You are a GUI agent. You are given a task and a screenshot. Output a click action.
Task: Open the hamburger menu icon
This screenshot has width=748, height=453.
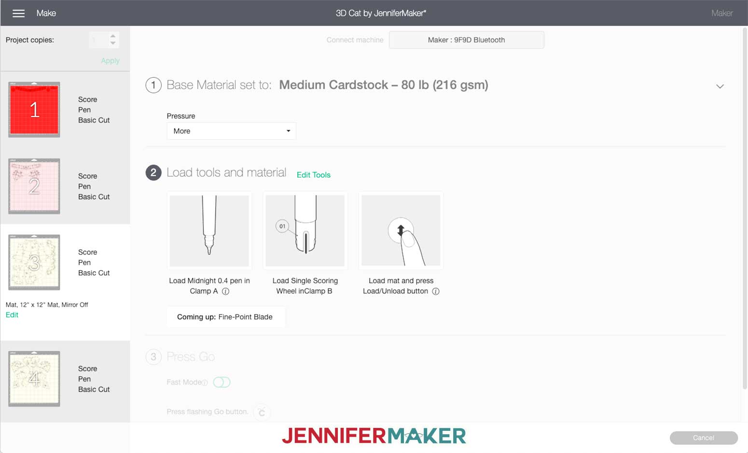point(18,13)
